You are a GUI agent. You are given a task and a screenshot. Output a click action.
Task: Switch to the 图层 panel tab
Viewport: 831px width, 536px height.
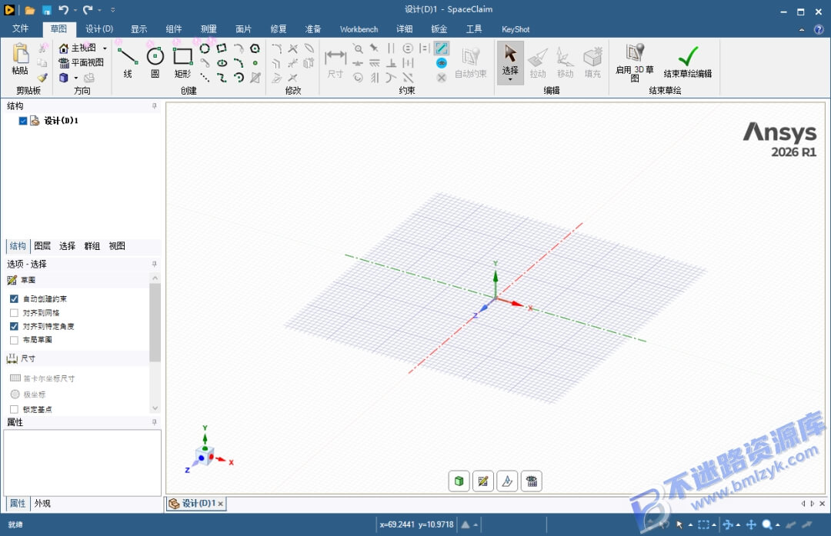click(x=42, y=246)
